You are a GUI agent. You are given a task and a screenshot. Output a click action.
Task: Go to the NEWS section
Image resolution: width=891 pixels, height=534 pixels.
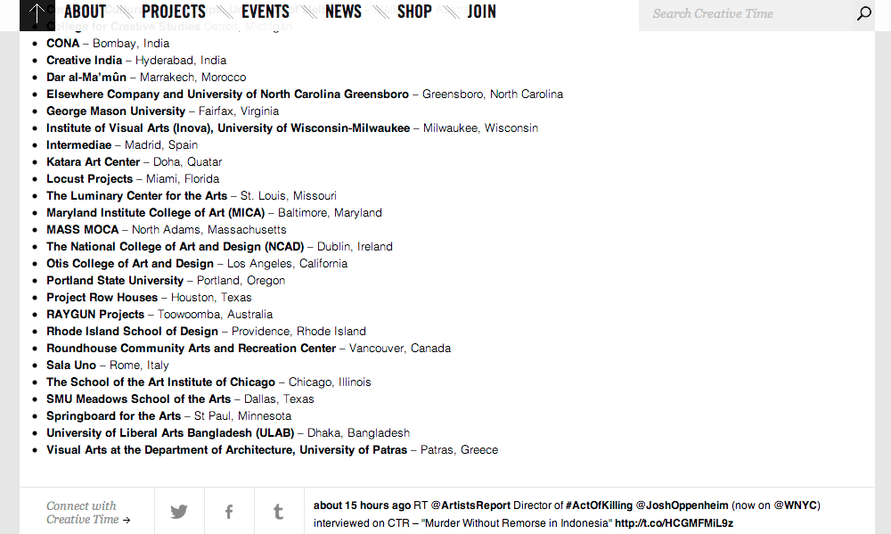click(x=343, y=12)
